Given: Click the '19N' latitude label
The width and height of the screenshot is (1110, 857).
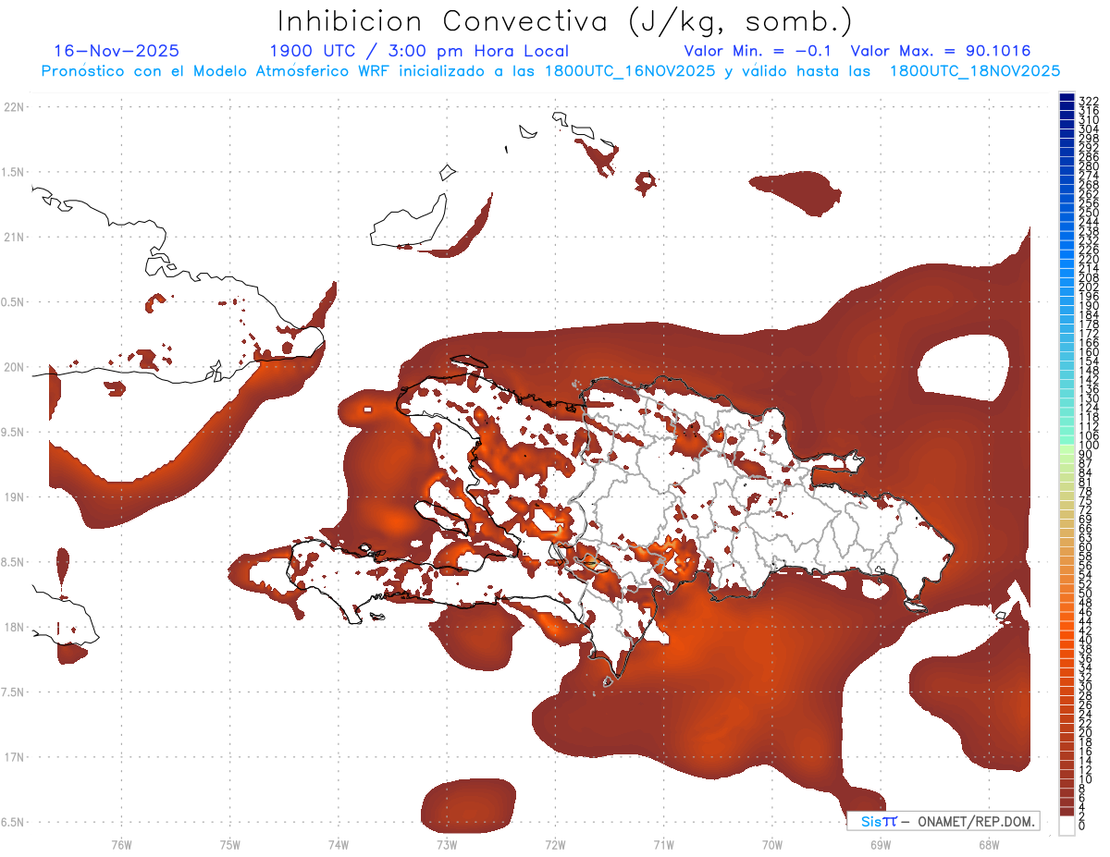Looking at the screenshot, I should pos(15,497).
